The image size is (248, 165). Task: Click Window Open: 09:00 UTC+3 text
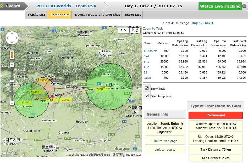pos(216,124)
